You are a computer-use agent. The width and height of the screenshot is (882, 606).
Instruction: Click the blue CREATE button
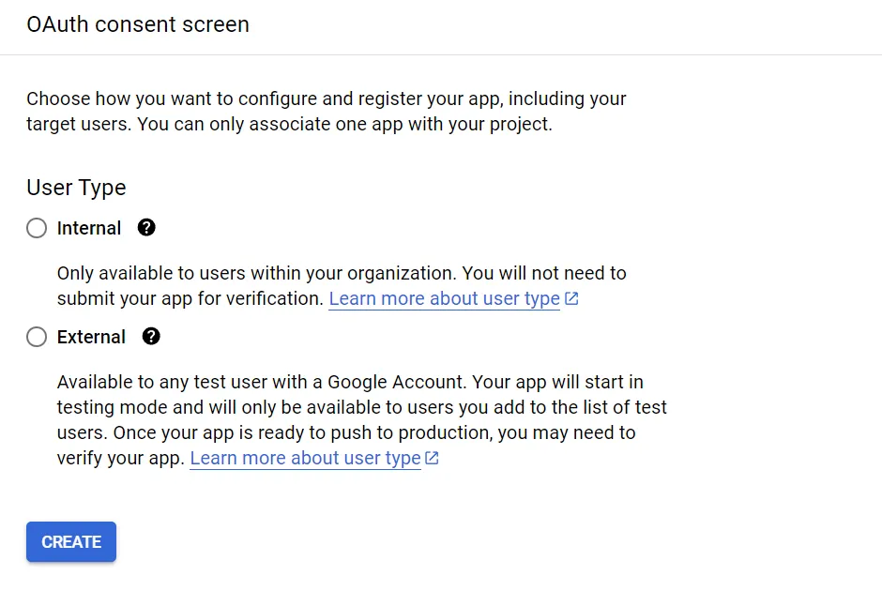[x=71, y=542]
